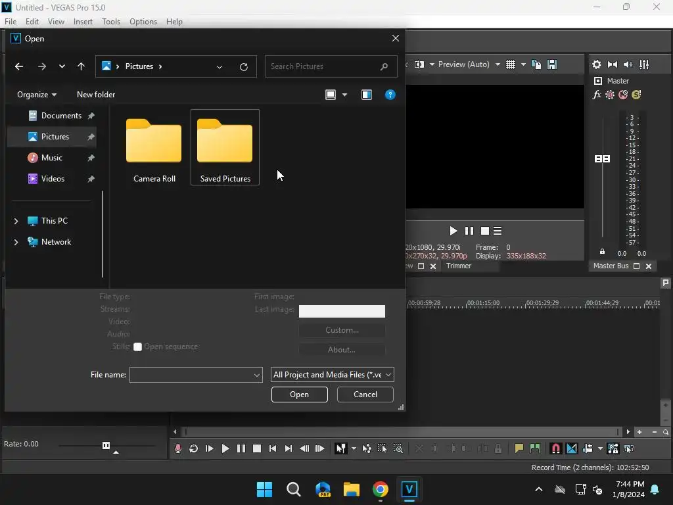Open Tools menu
Screen dimensions: 673x505
(110, 22)
